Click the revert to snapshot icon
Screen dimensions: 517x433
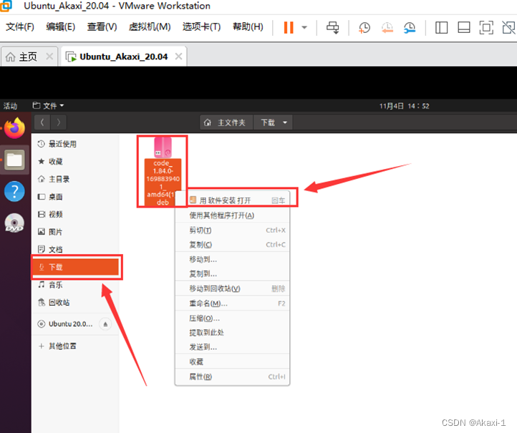tap(387, 28)
